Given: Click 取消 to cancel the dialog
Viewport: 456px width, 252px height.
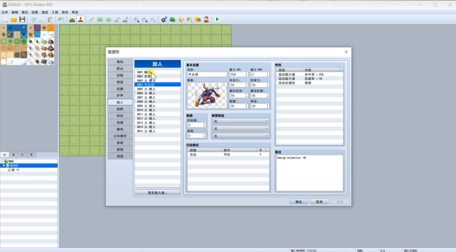Looking at the screenshot, I should point(319,201).
